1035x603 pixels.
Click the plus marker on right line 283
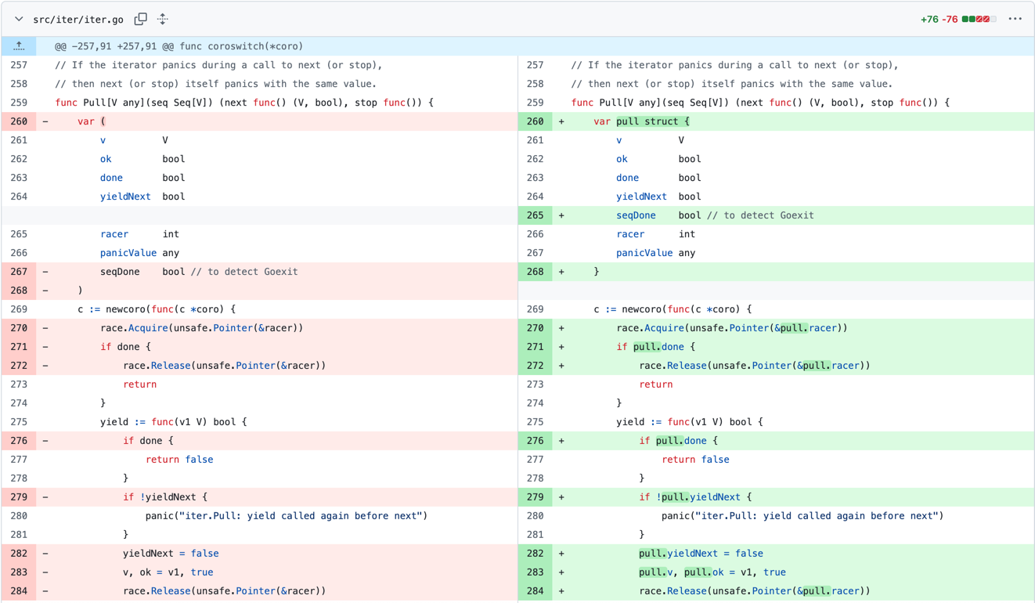point(561,572)
